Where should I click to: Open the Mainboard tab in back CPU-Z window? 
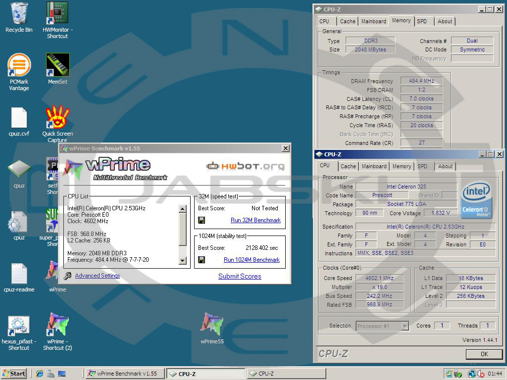(x=374, y=21)
